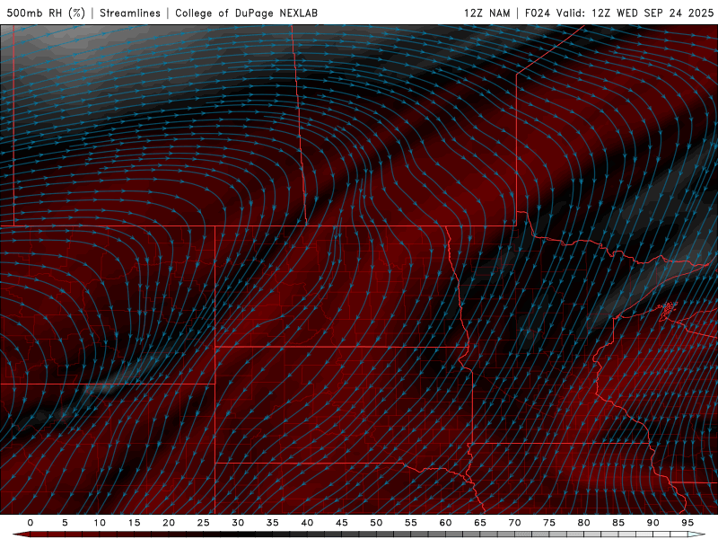
Task: Click the colorbar value label 90
Action: 653,523
